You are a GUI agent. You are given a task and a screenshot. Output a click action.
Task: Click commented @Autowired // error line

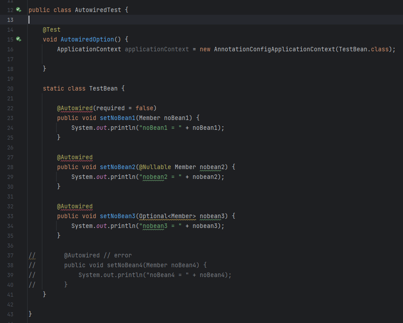pyautogui.click(x=98, y=256)
